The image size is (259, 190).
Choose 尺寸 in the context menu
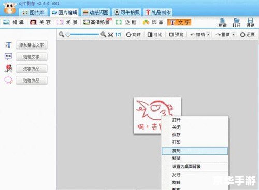pos(195,175)
